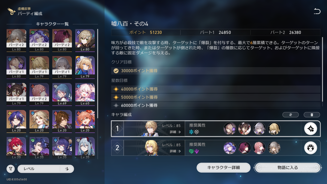Image resolution: width=327 pixels, height=184 pixels.
Task: Click the swap teams arrows button
Action: coord(290,115)
